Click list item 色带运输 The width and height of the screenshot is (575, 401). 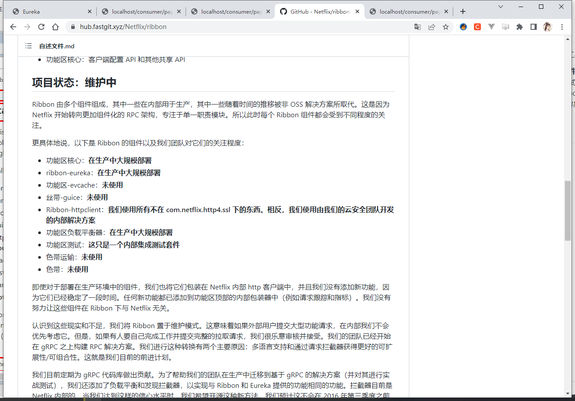pyautogui.click(x=74, y=257)
